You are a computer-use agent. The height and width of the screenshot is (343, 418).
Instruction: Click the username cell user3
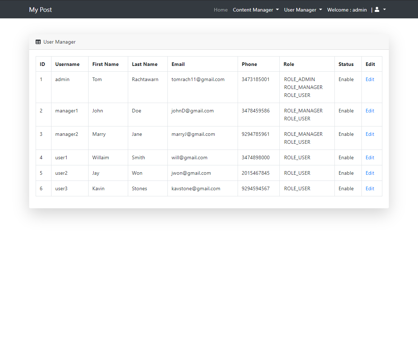[61, 189]
